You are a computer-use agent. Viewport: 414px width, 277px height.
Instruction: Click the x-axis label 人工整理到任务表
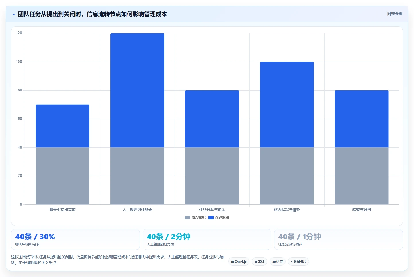(137, 210)
